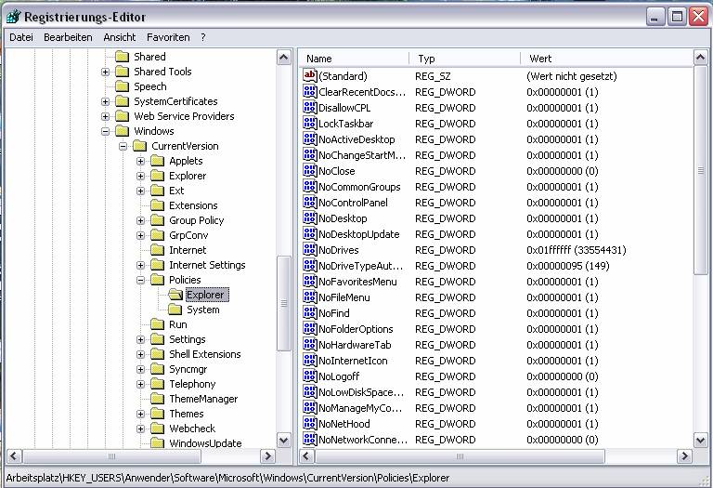This screenshot has width=713, height=488.
Task: Select the ClearRecentDocs... value name
Action: pyautogui.click(x=362, y=91)
